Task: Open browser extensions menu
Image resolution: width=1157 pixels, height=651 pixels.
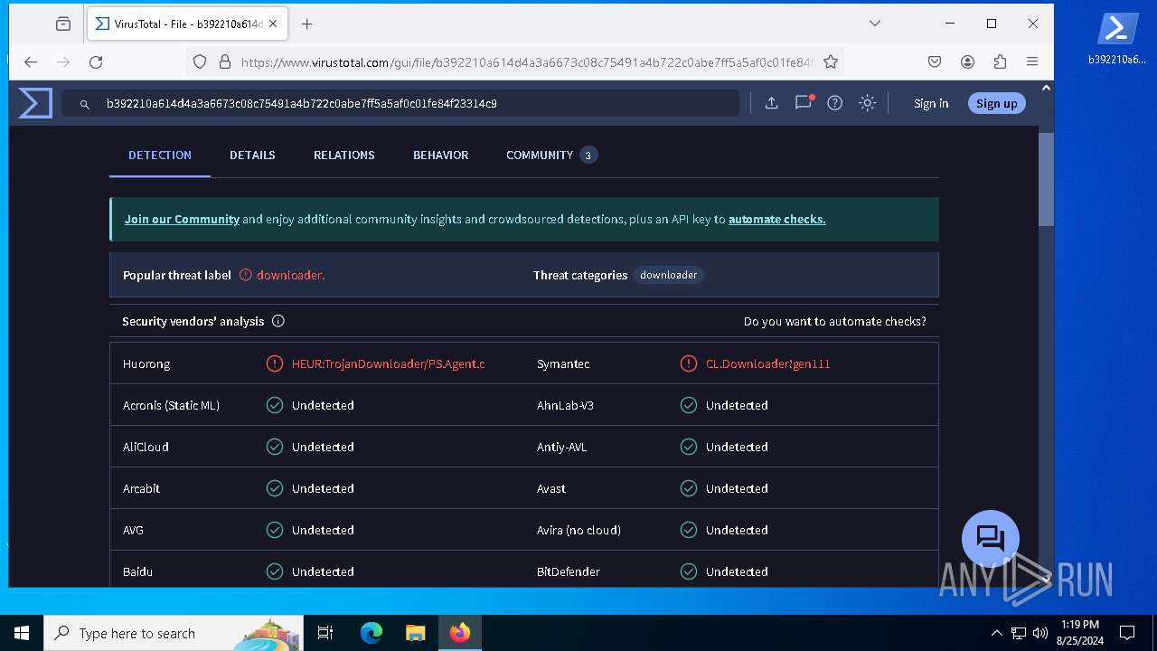Action: click(1000, 62)
